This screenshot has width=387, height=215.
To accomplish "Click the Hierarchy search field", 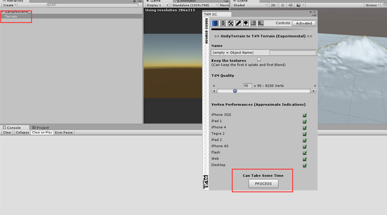I will (x=93, y=5).
